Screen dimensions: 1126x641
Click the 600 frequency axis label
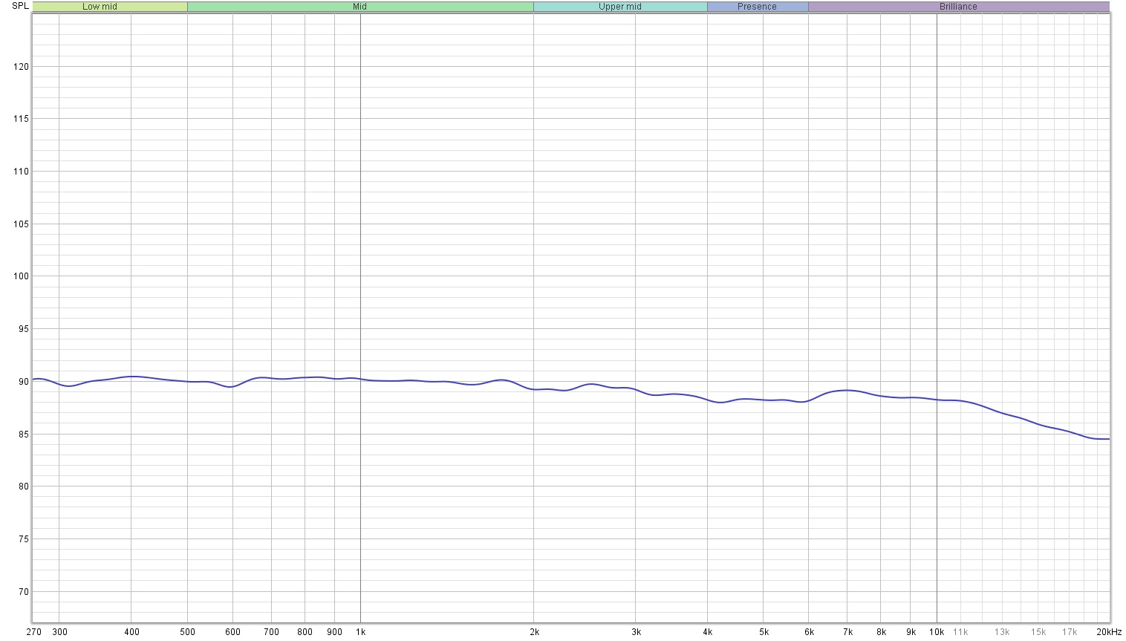[232, 632]
